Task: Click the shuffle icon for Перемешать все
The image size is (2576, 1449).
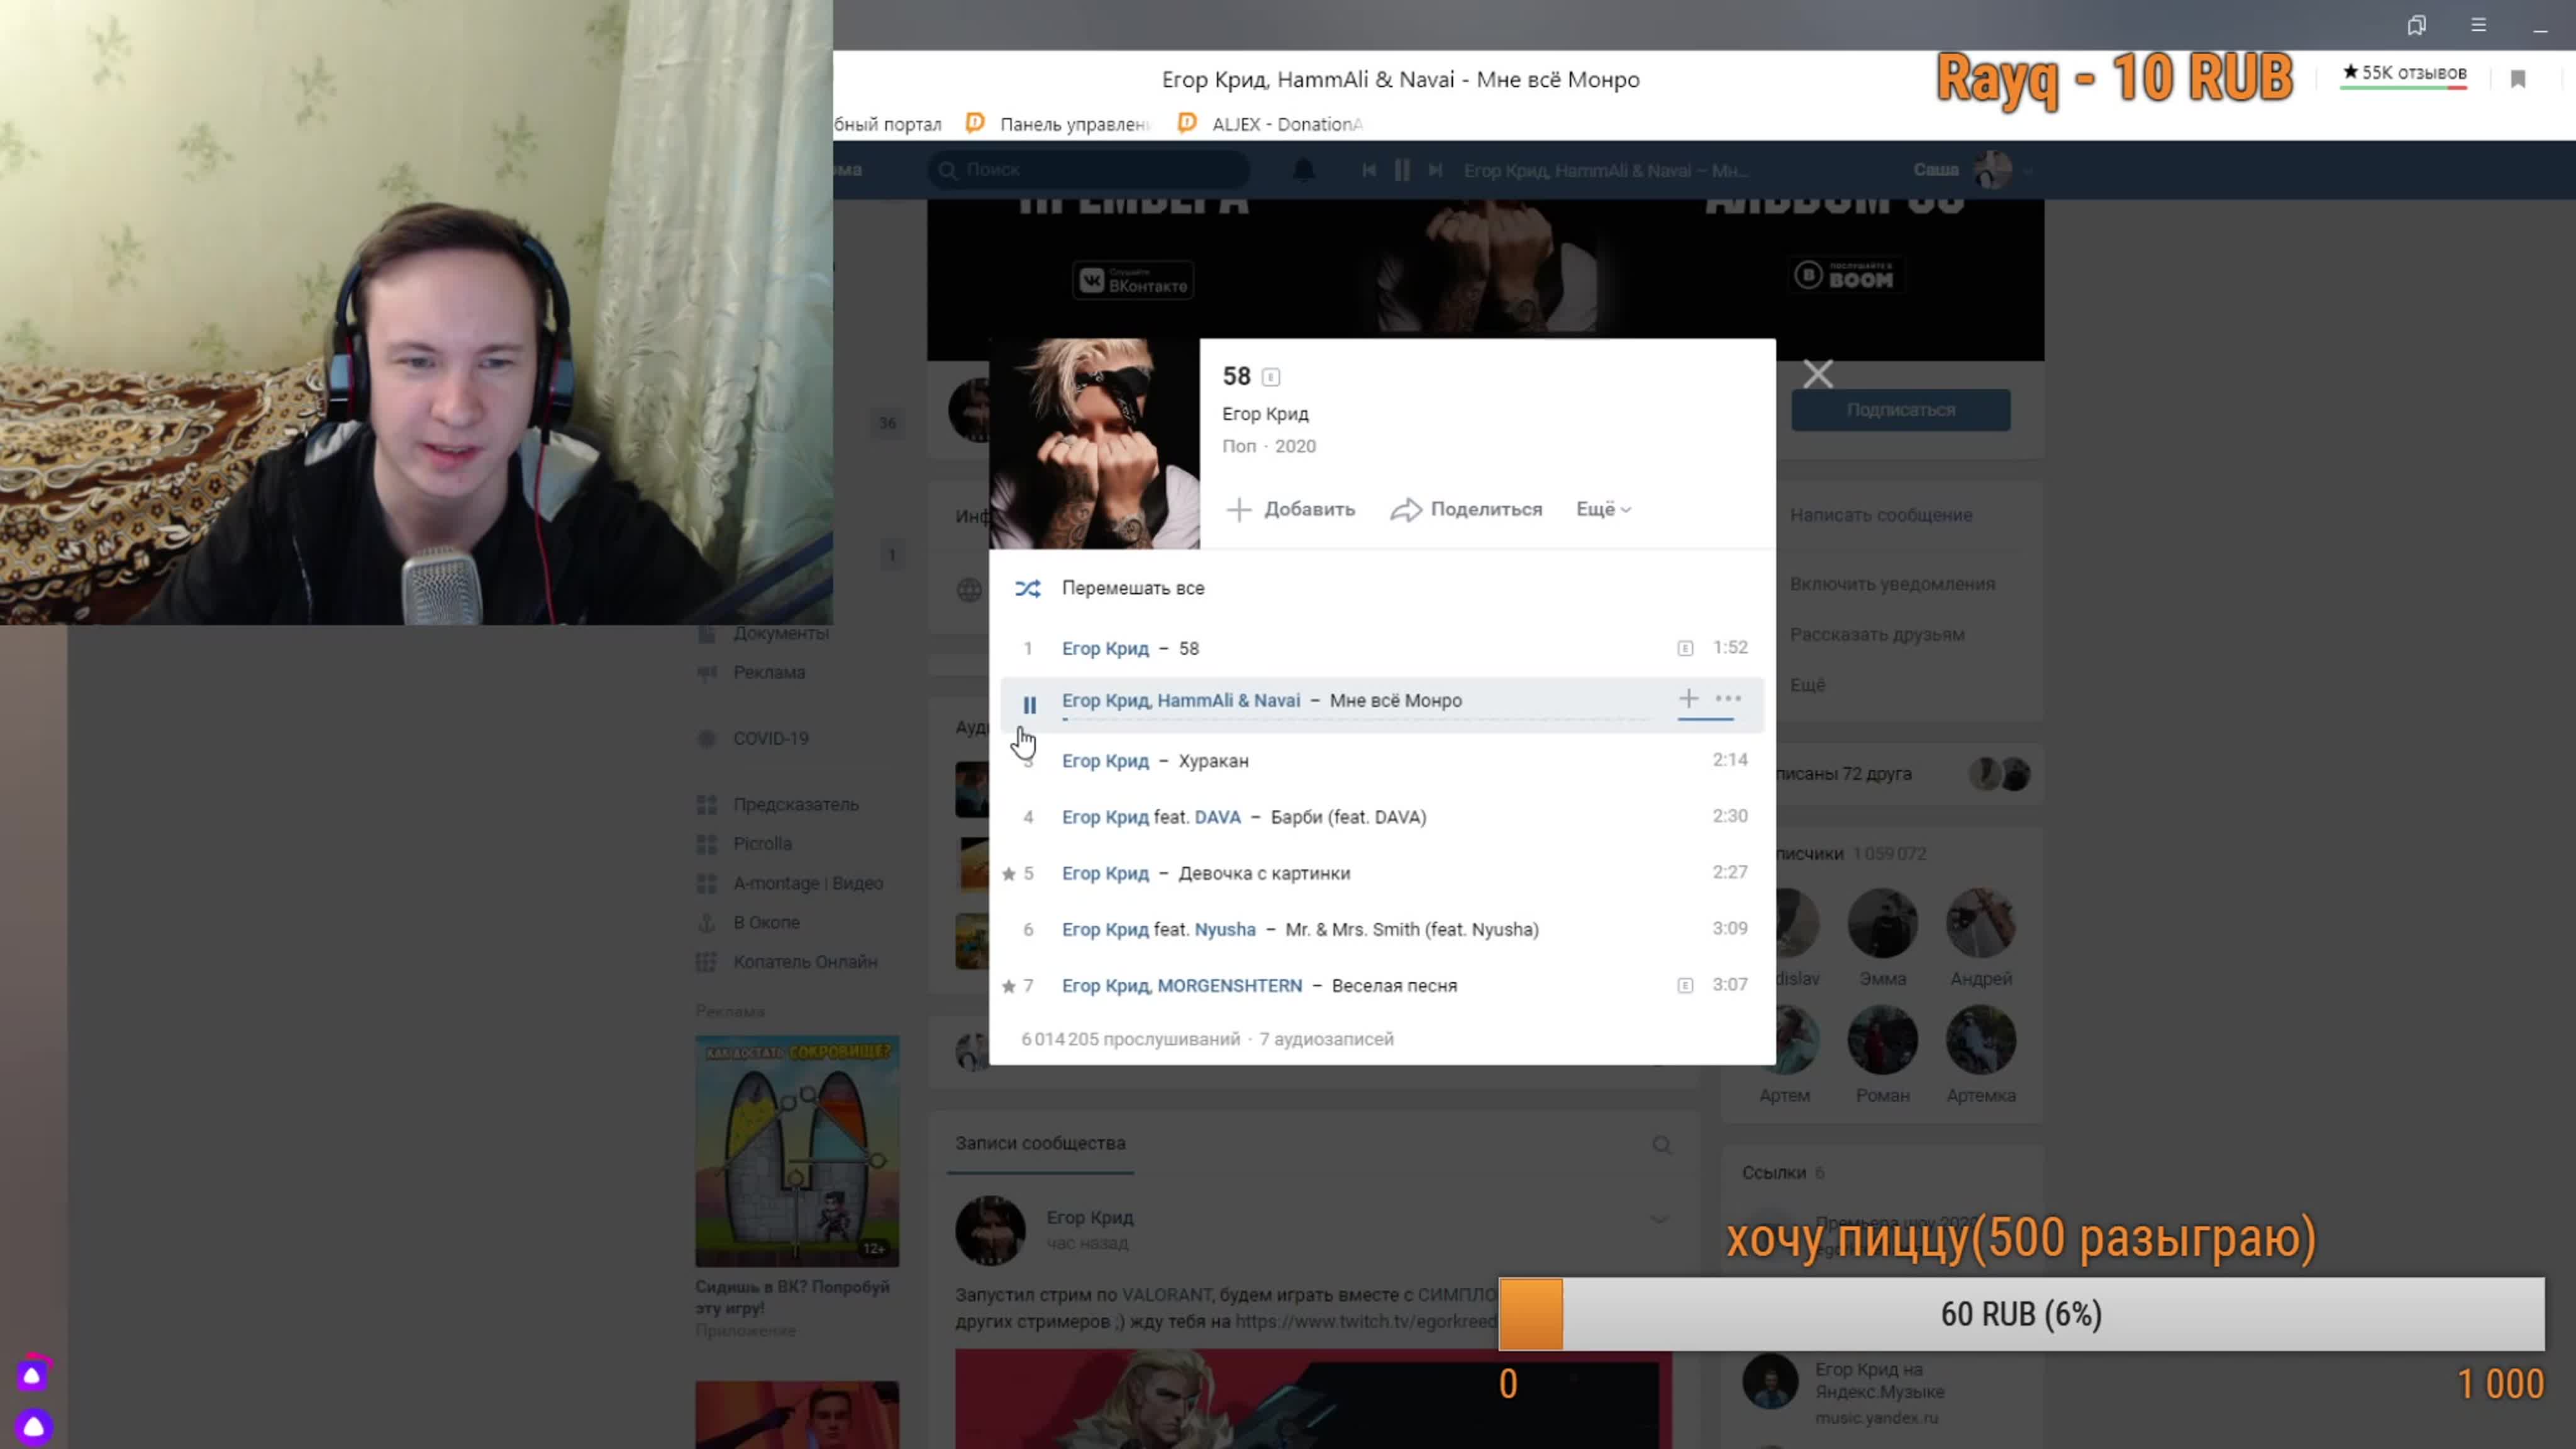Action: 1027,588
